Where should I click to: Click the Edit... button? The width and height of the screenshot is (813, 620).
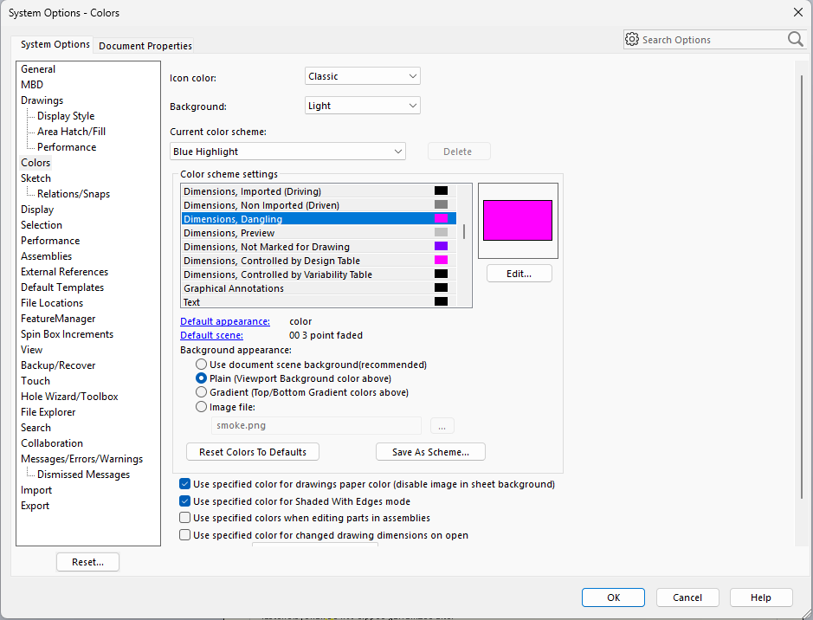tap(519, 274)
